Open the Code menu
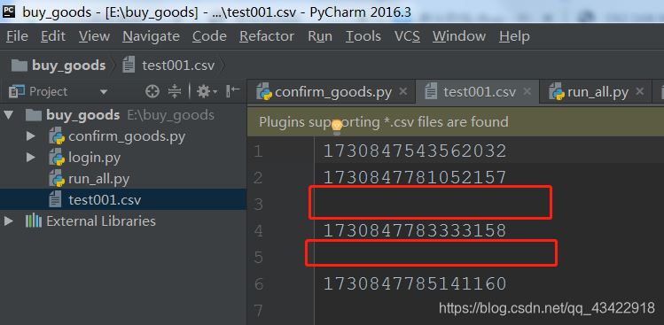This screenshot has width=664, height=325. pyautogui.click(x=209, y=36)
